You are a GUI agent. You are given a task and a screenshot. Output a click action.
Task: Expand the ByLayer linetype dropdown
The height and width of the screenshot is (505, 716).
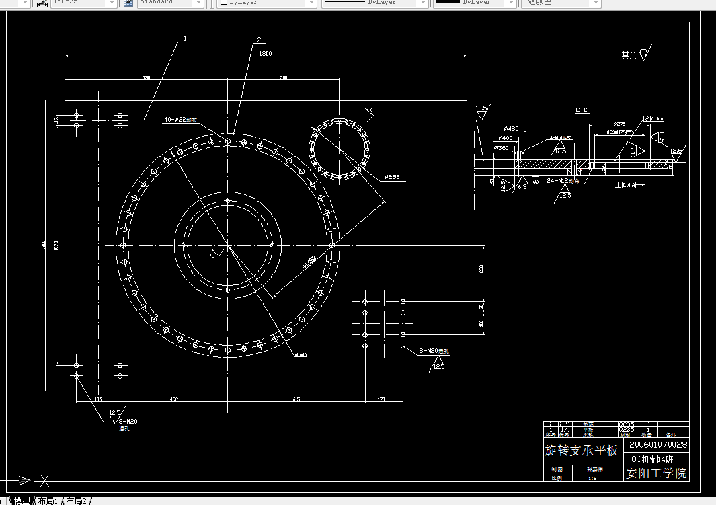tap(423, 3)
